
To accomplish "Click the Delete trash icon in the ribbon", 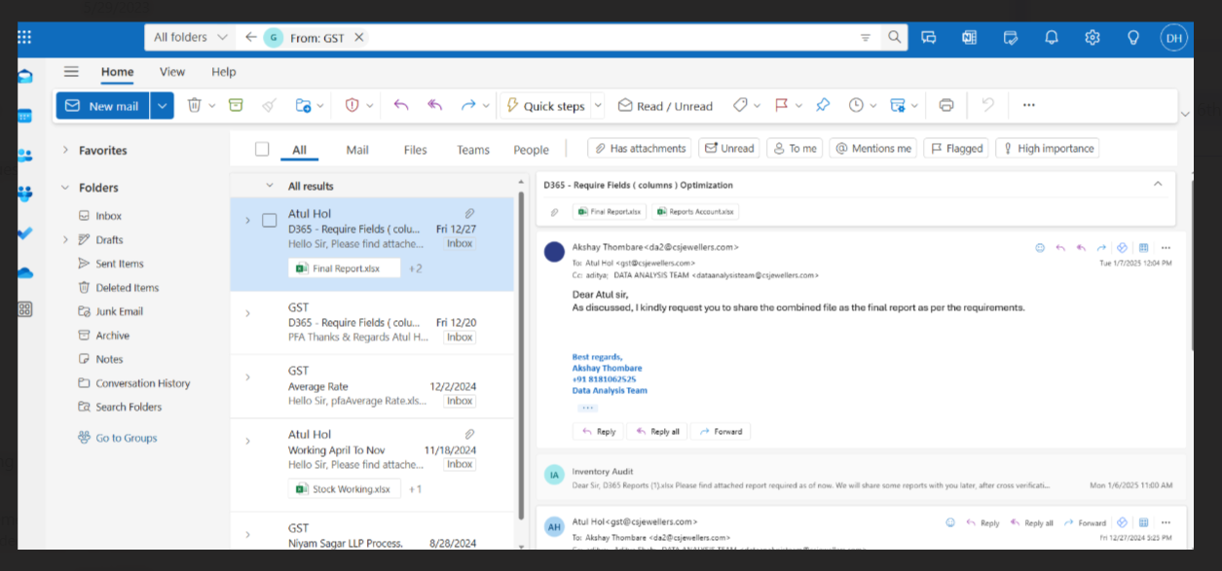I will pyautogui.click(x=194, y=105).
